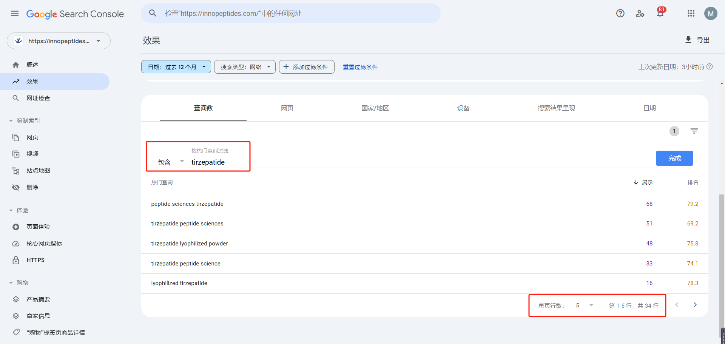This screenshot has width=725, height=344.
Task: Go to next page of results
Action: (x=695, y=305)
